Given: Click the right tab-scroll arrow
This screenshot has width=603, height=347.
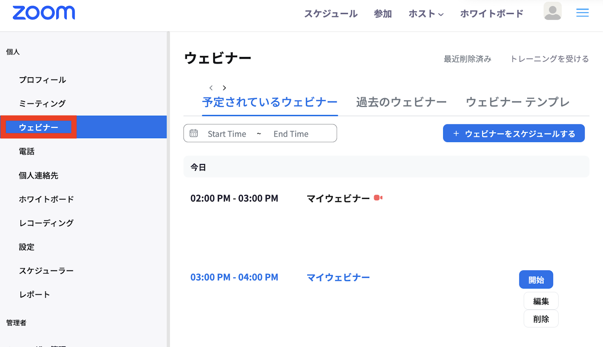Looking at the screenshot, I should [x=224, y=88].
